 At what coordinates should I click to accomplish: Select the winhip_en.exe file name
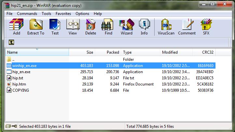click(x=24, y=66)
